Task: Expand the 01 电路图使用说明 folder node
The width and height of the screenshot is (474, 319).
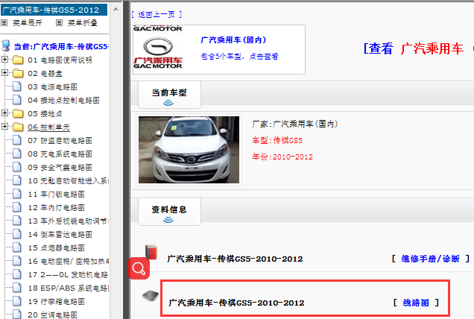Action: [4, 60]
